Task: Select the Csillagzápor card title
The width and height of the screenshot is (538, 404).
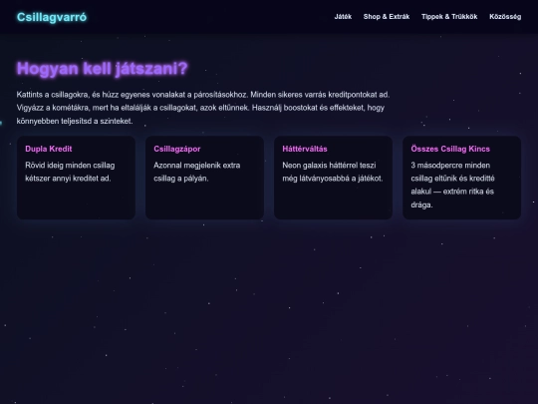Action: pos(177,149)
